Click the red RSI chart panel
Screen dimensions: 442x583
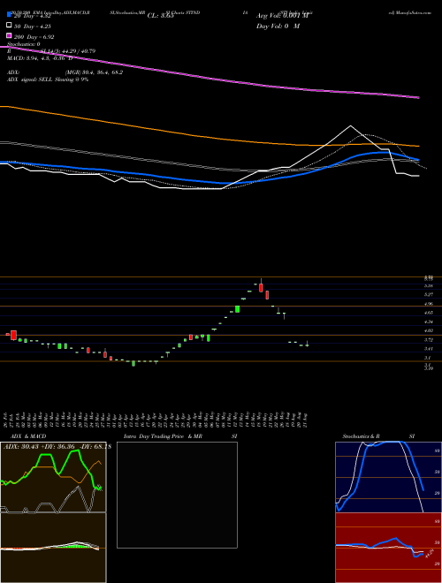pos(388,548)
